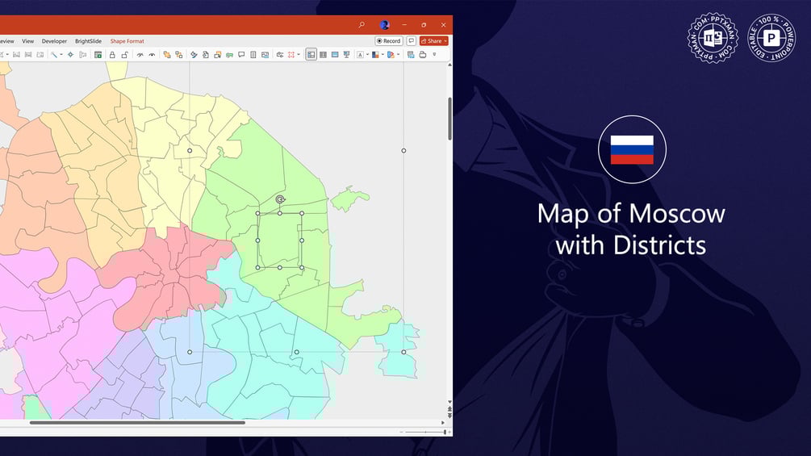Image resolution: width=811 pixels, height=456 pixels.
Task: Click the closed padlock lock-shape icon
Action: coord(112,55)
